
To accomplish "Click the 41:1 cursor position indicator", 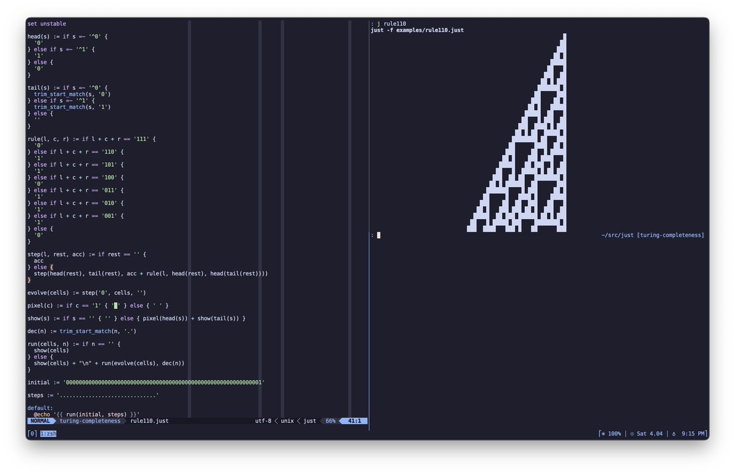I will pyautogui.click(x=355, y=421).
